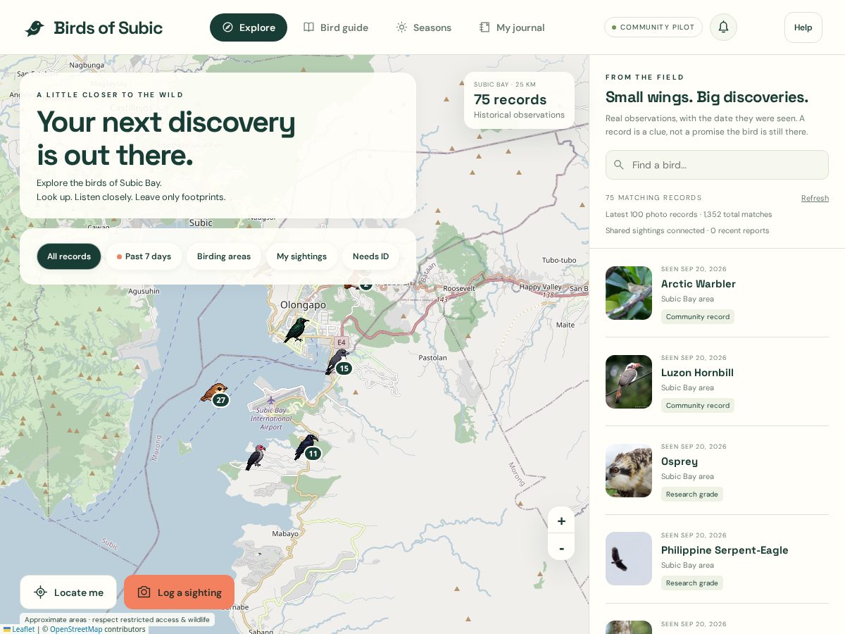Click the Refresh link
This screenshot has width=845, height=634.
815,198
